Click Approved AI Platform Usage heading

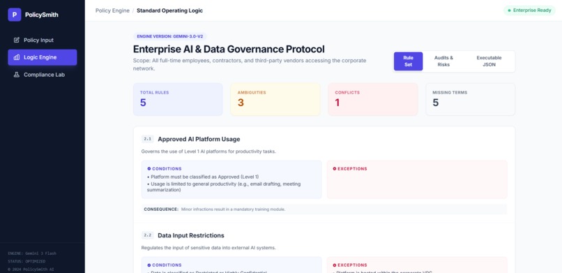tap(199, 139)
